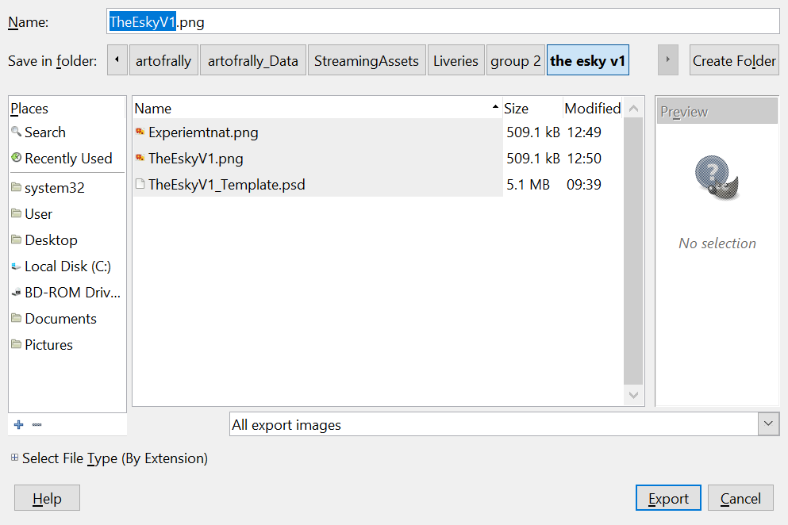Expand Select File Type (By Extension)
The image size is (788, 525).
pyautogui.click(x=14, y=458)
